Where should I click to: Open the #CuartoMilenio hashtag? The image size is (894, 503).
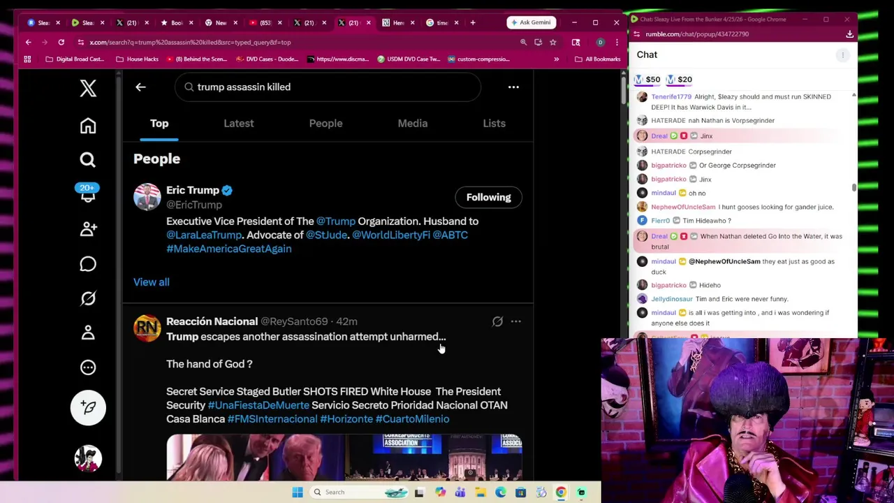point(412,419)
